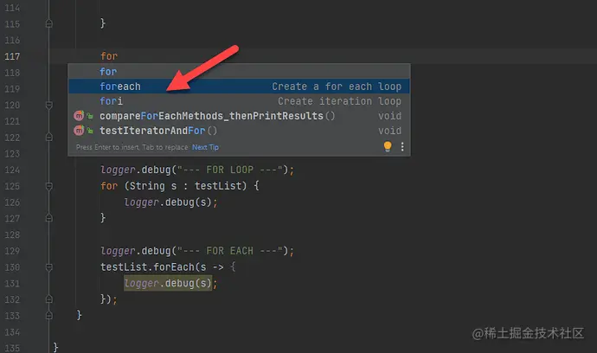This screenshot has width=597, height=353.
Task: Place cursor after typed 'for' on line 117
Action: tap(119, 56)
